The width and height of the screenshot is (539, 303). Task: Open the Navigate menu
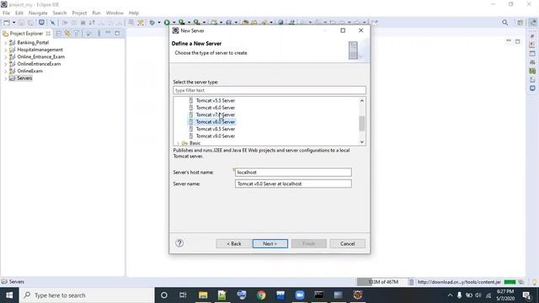click(x=38, y=13)
